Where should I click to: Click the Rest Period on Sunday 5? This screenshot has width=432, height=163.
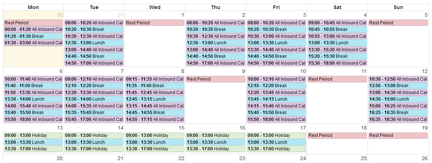pyautogui.click(x=398, y=23)
